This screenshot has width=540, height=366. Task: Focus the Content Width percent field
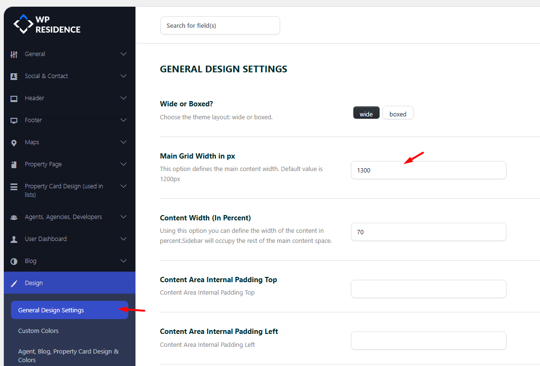coord(428,232)
